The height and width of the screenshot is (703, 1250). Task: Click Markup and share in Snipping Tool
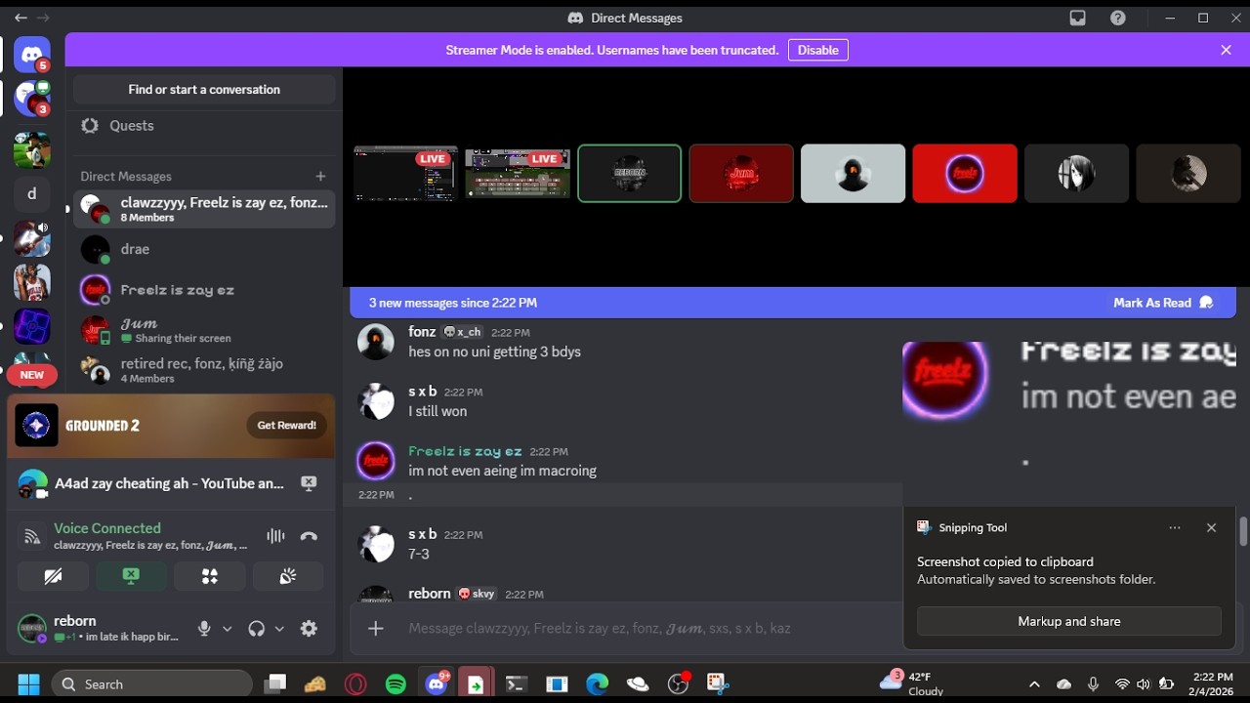(1069, 621)
